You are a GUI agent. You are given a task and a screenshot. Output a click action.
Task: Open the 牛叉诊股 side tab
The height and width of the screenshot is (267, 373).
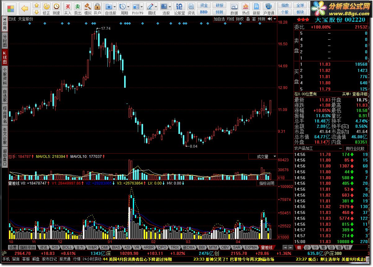pyautogui.click(x=5, y=136)
